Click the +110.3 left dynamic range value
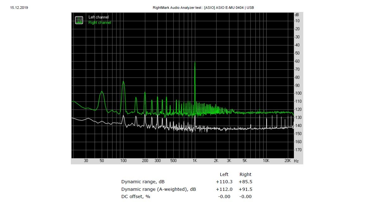Viewport: 376px width, 211px height. tap(224, 182)
